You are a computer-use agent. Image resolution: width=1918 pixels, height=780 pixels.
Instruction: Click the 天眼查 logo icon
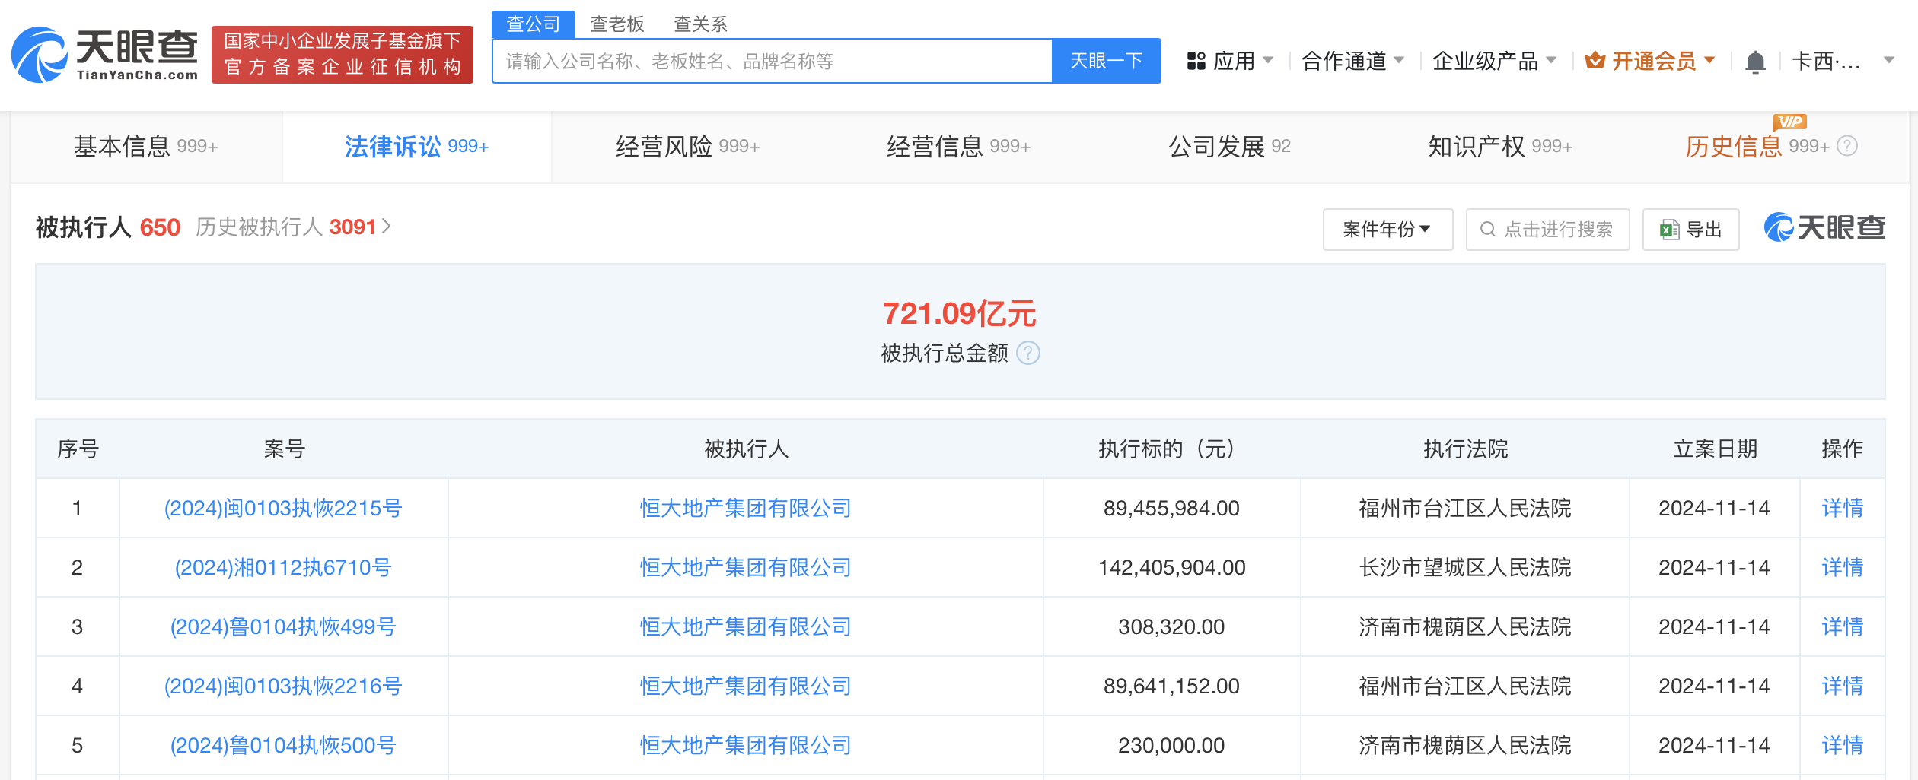tap(40, 53)
